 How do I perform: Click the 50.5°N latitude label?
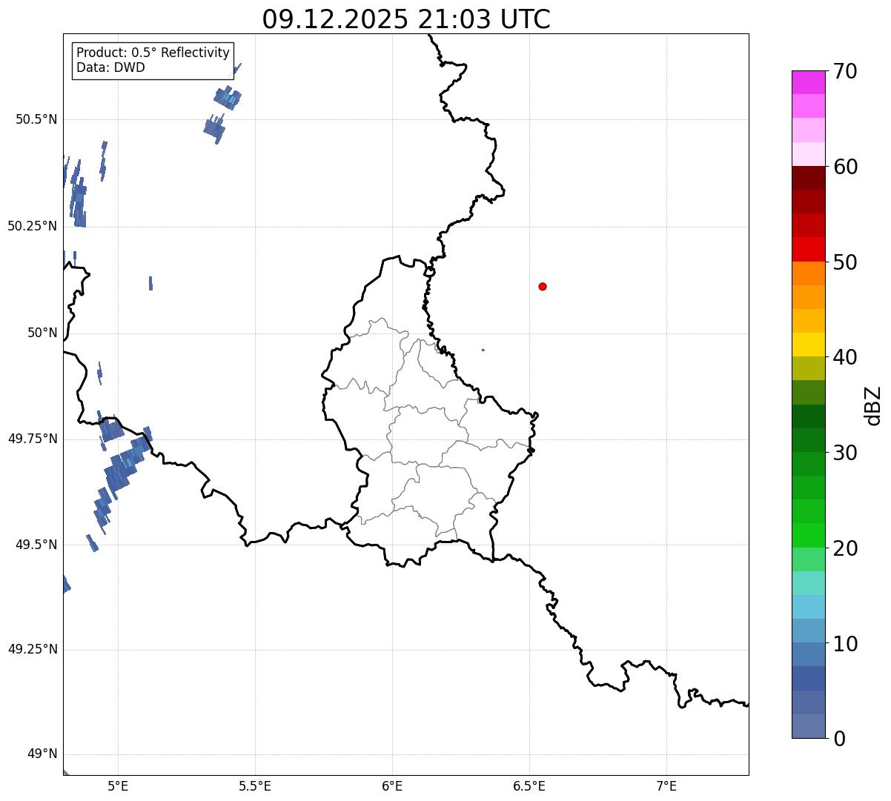click(36, 119)
